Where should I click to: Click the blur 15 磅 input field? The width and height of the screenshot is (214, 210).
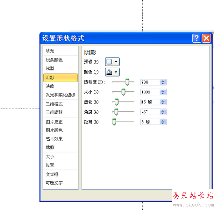pos(150,102)
